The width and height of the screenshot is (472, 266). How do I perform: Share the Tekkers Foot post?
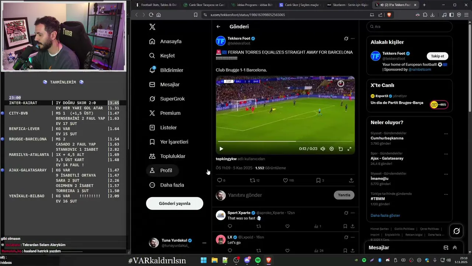point(351,180)
